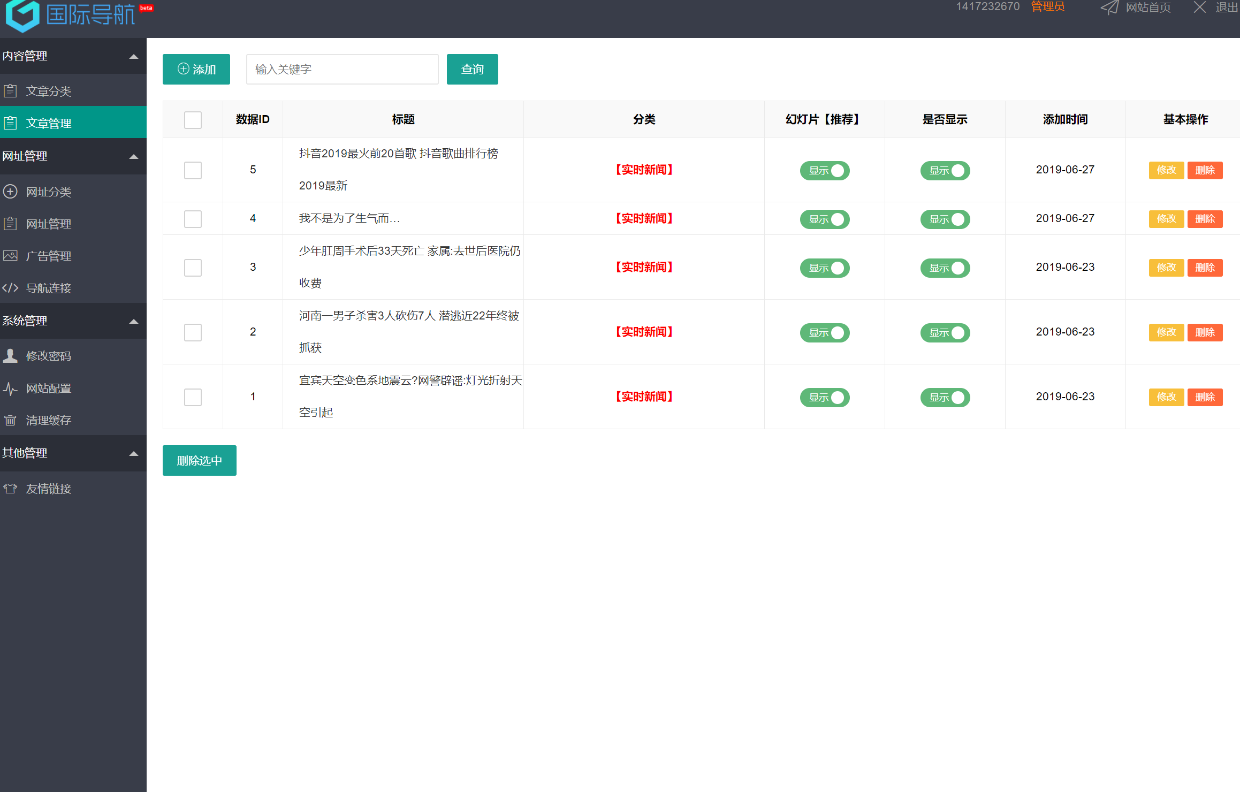Click the 国际导航 logo icon

[22, 14]
